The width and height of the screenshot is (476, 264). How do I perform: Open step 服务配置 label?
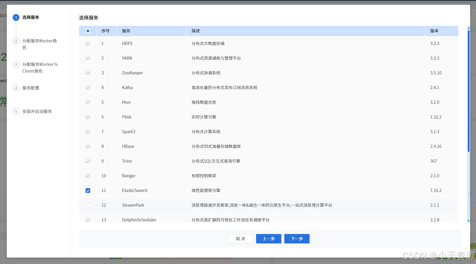click(31, 88)
